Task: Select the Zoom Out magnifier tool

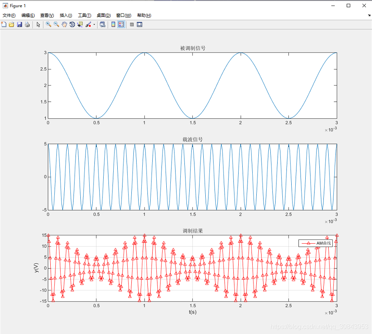Action: point(56,24)
